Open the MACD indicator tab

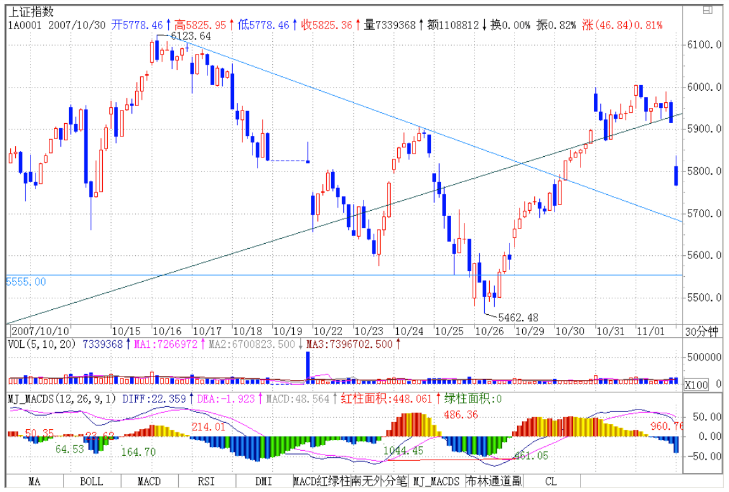coord(149,481)
